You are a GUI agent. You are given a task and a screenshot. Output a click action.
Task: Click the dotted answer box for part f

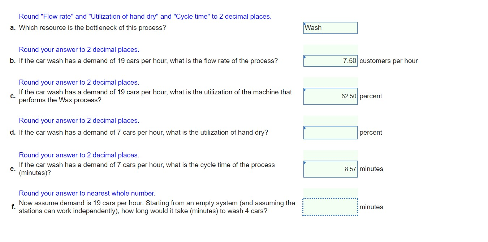pos(329,207)
